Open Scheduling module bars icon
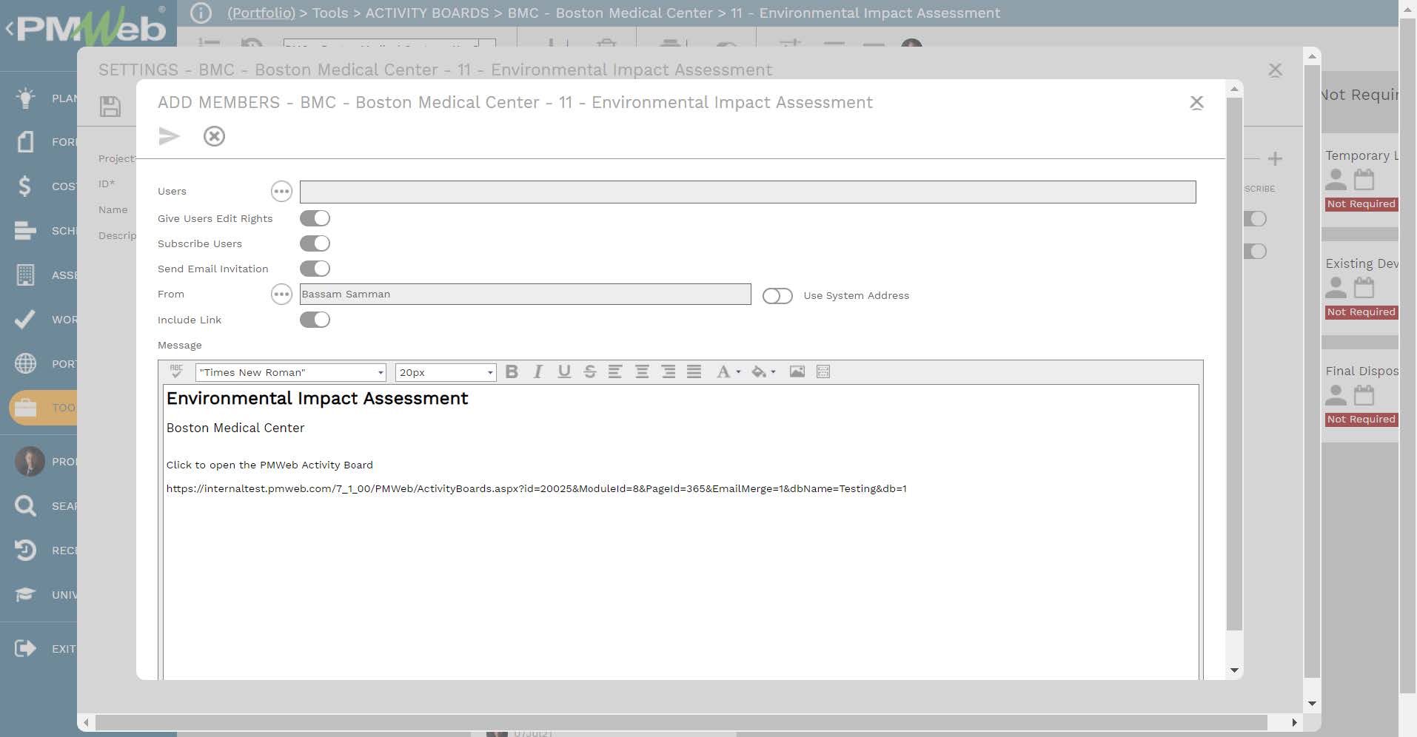1417x737 pixels. click(25, 230)
